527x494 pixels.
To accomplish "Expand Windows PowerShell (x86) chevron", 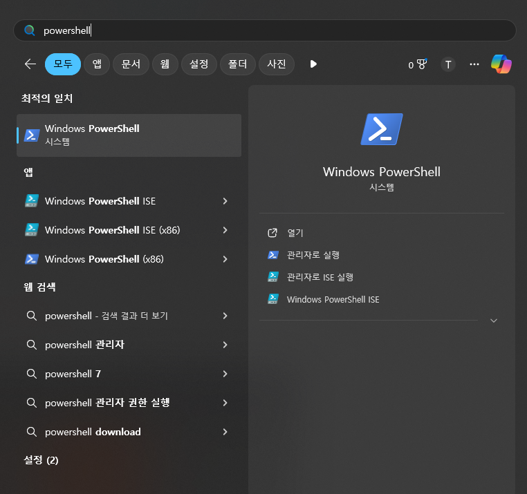I will pos(225,259).
